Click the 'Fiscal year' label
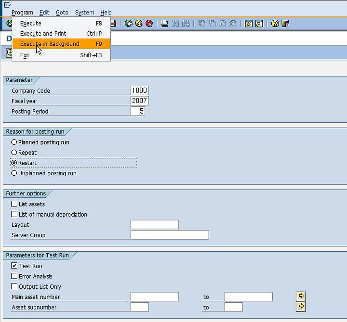 click(x=25, y=101)
